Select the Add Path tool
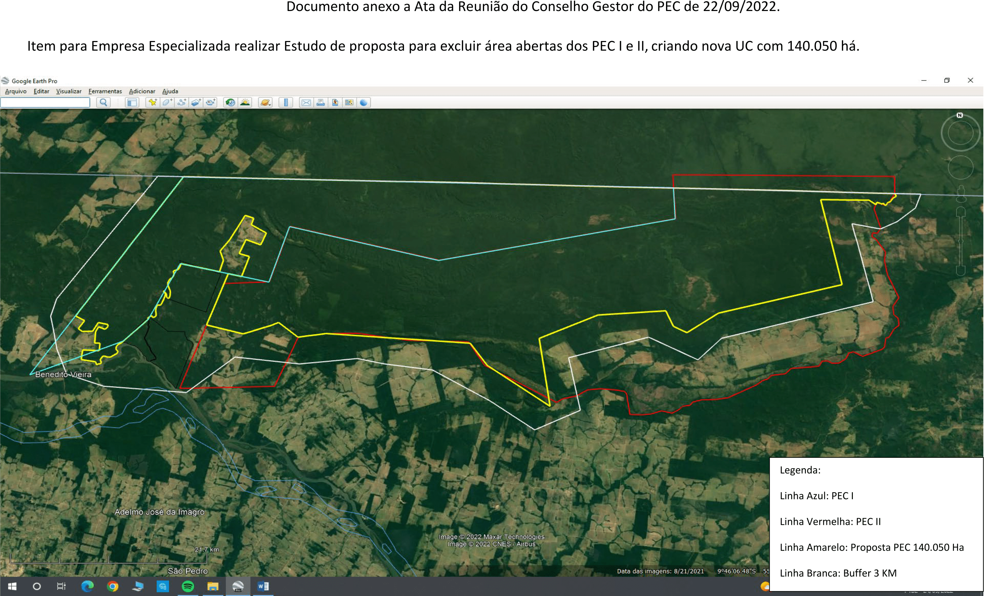This screenshot has width=984, height=596. (x=182, y=103)
